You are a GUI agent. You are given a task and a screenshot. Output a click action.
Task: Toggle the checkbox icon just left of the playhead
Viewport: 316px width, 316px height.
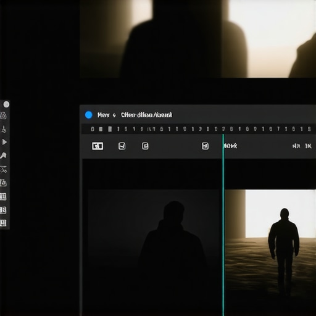[x=205, y=146]
